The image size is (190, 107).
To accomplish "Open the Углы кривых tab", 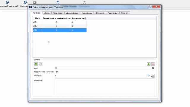I will tap(87, 13).
